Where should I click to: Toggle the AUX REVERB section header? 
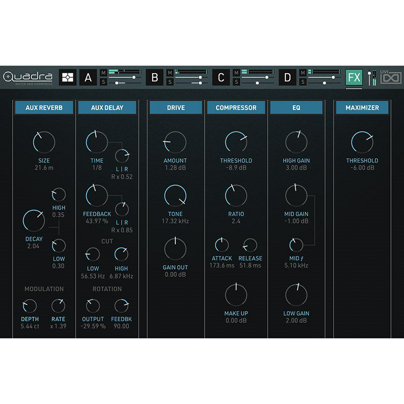click(x=44, y=108)
